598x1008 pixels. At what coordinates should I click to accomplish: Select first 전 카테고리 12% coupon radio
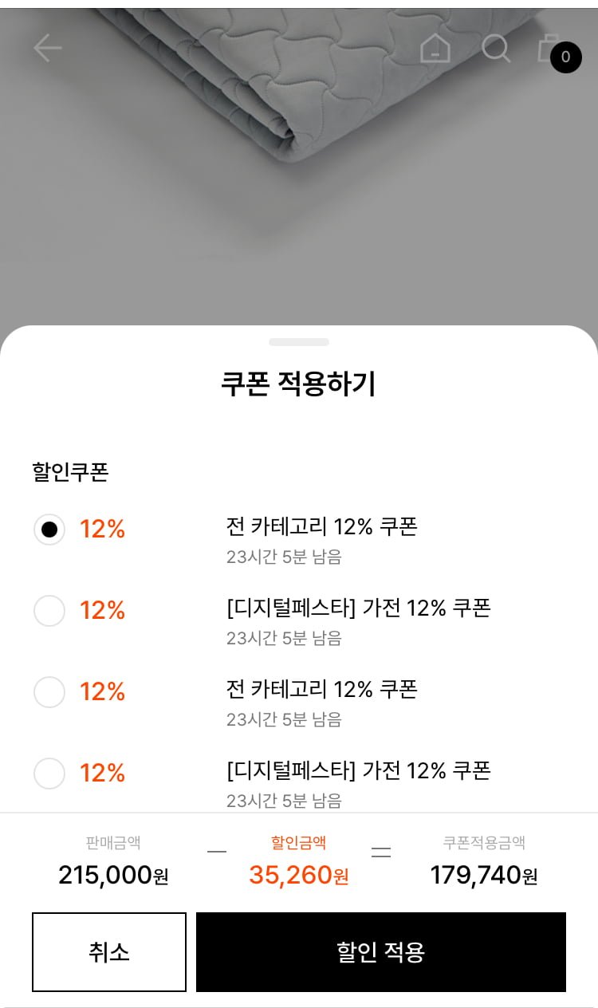click(49, 530)
